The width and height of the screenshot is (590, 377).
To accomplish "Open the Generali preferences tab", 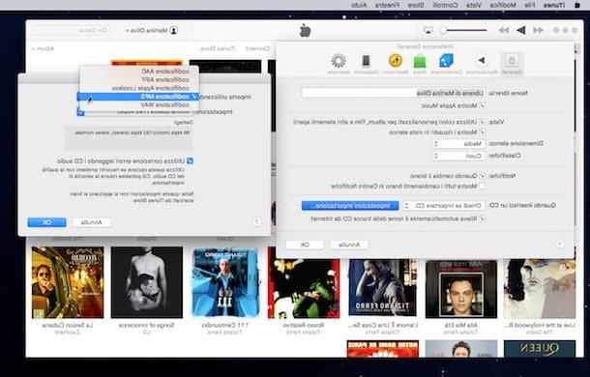I will click(512, 64).
